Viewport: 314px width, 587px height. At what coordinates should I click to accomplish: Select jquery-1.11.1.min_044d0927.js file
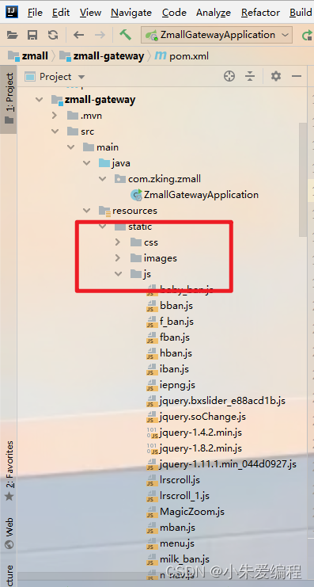[221, 464]
